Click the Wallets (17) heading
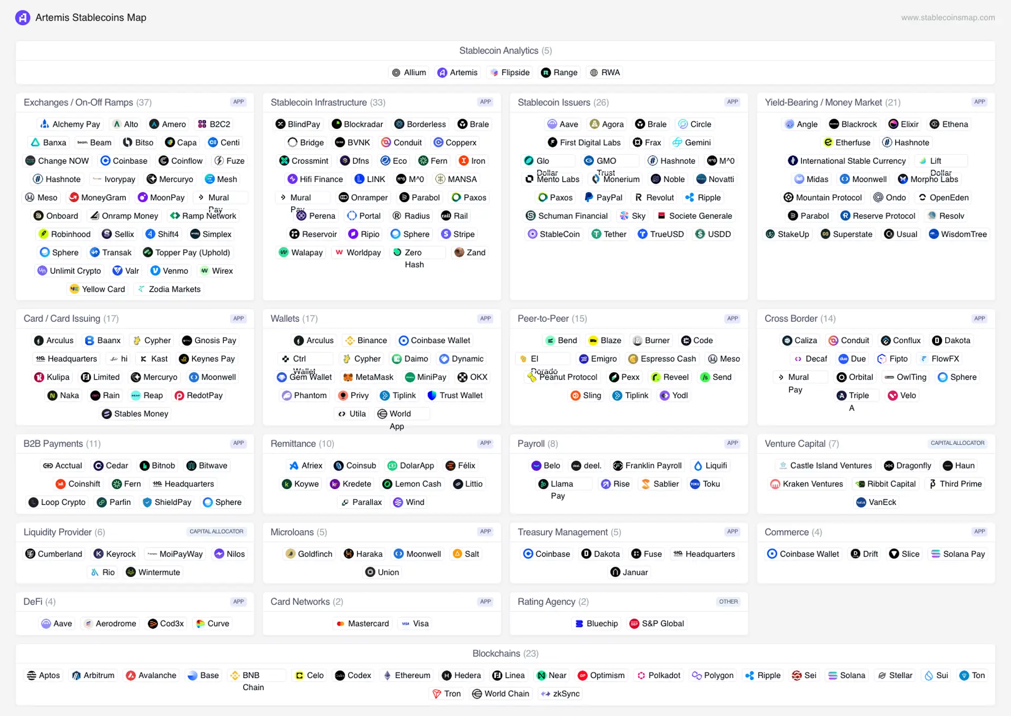The width and height of the screenshot is (1011, 716). (x=294, y=319)
